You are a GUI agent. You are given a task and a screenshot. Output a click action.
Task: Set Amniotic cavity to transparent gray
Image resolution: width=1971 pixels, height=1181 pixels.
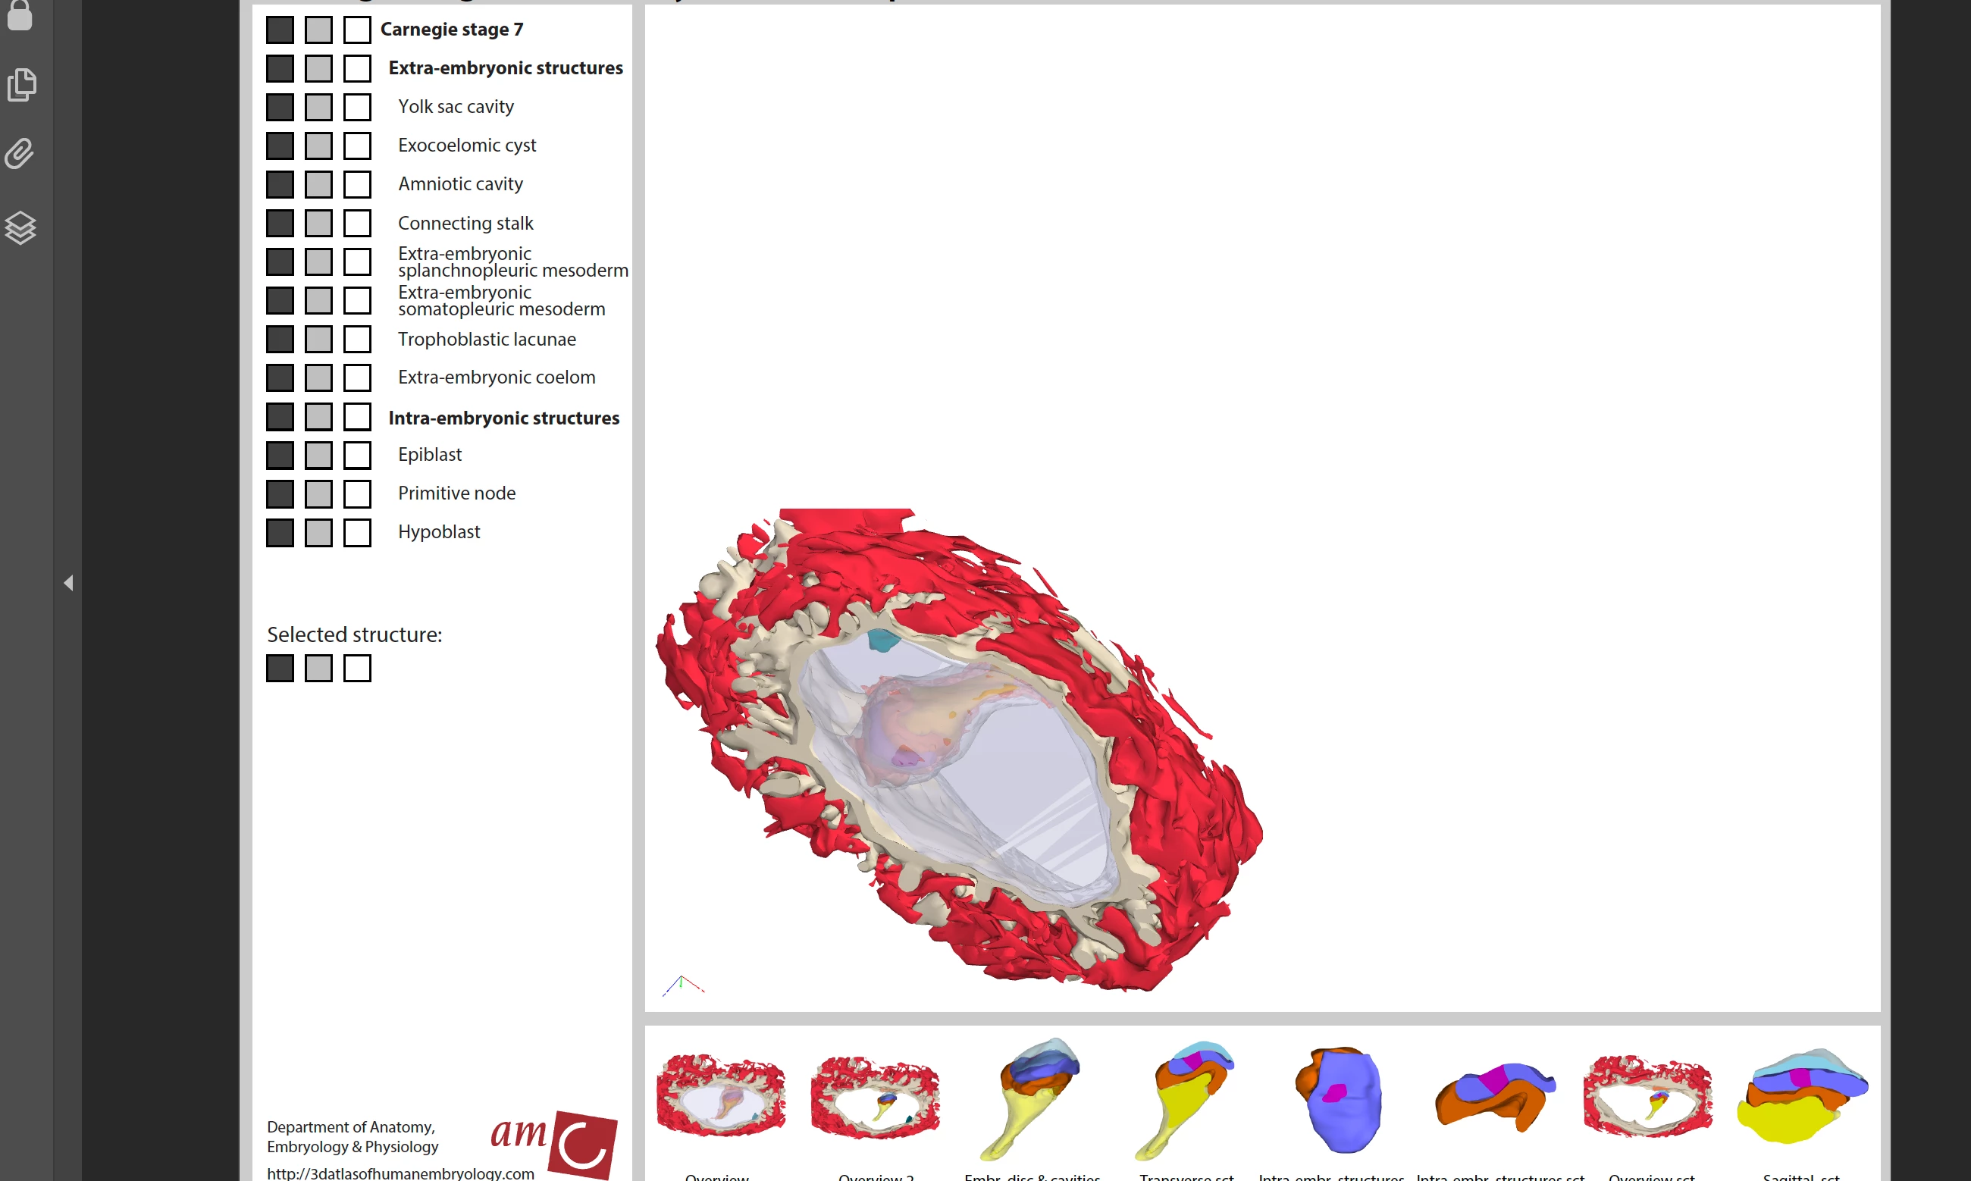coord(318,185)
